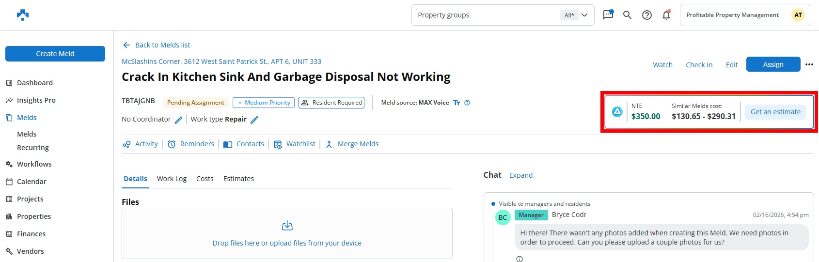Viewport: 819px width, 262px height.
Task: Expand the Chat panel
Action: (520, 175)
